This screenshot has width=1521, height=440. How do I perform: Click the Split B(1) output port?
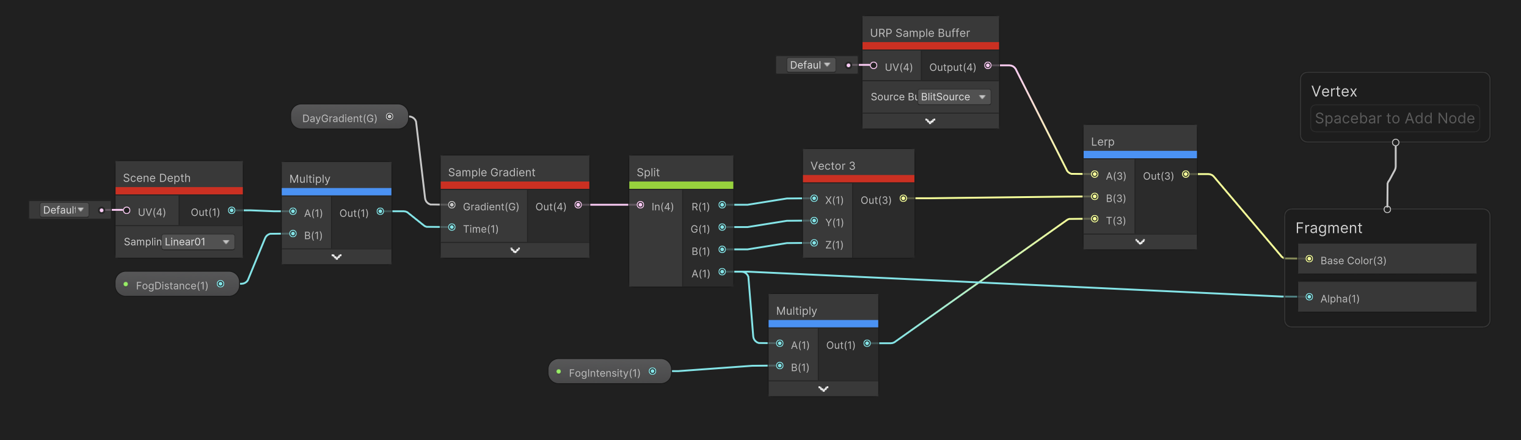click(722, 249)
